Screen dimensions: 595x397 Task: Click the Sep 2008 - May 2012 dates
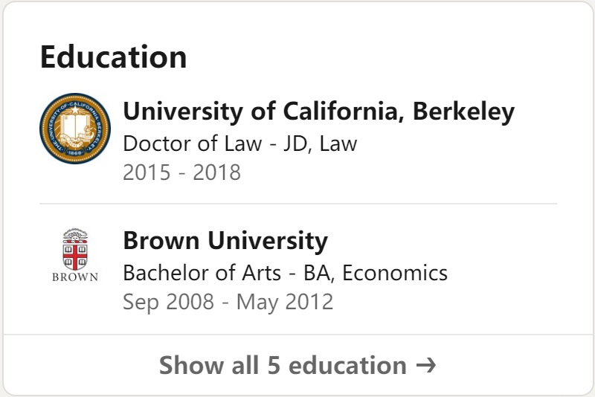tap(228, 303)
